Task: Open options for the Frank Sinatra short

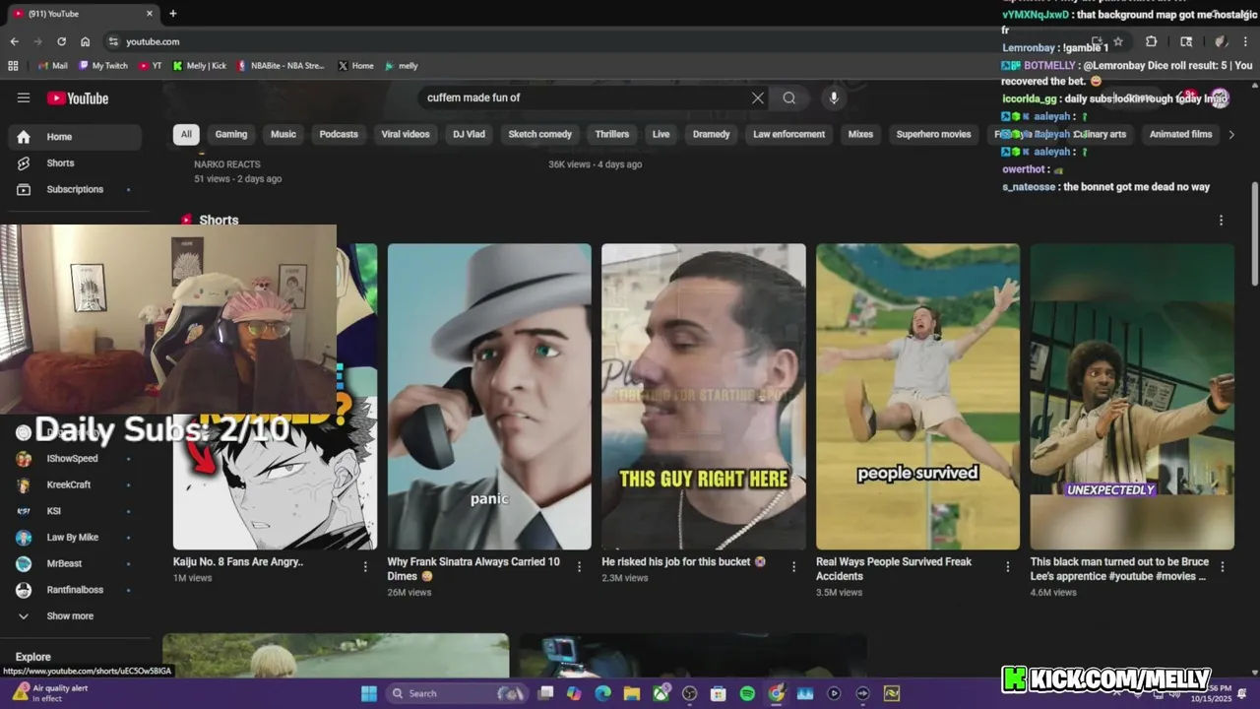Action: pyautogui.click(x=579, y=566)
